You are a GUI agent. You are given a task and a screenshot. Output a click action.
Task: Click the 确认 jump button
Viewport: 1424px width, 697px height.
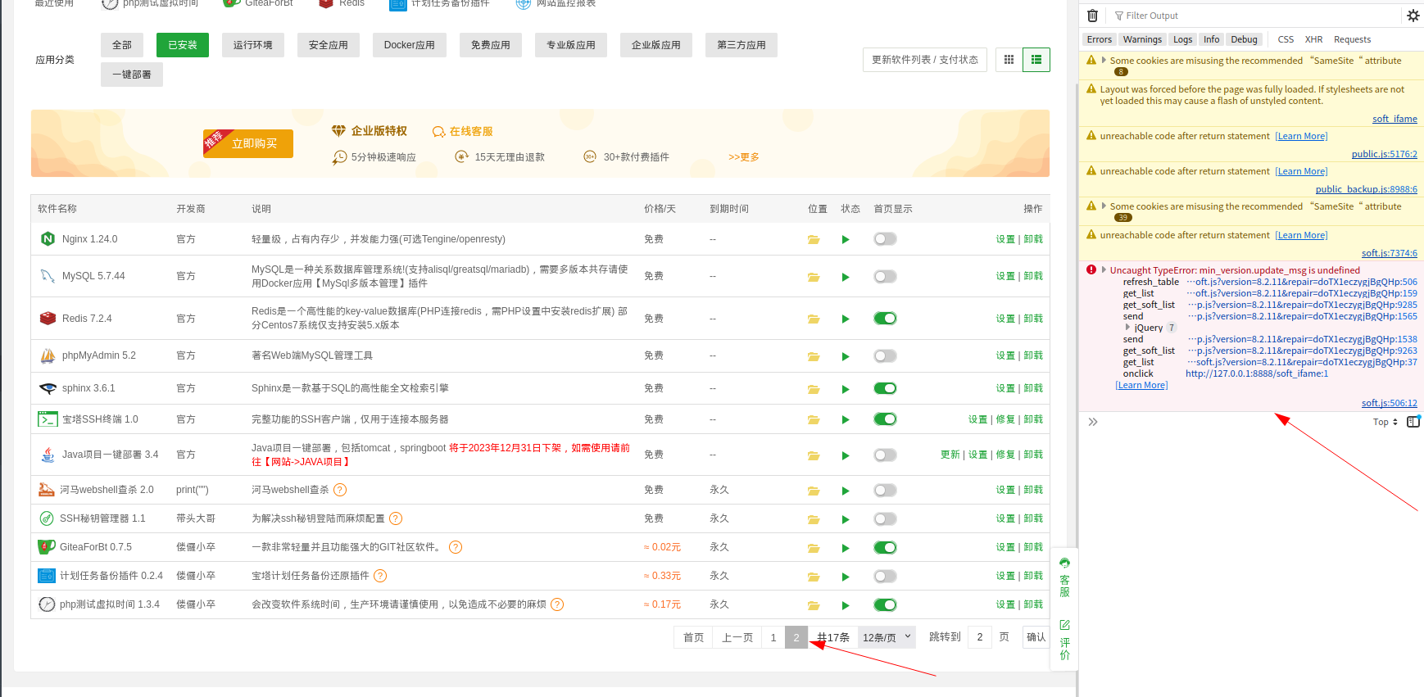click(1036, 637)
